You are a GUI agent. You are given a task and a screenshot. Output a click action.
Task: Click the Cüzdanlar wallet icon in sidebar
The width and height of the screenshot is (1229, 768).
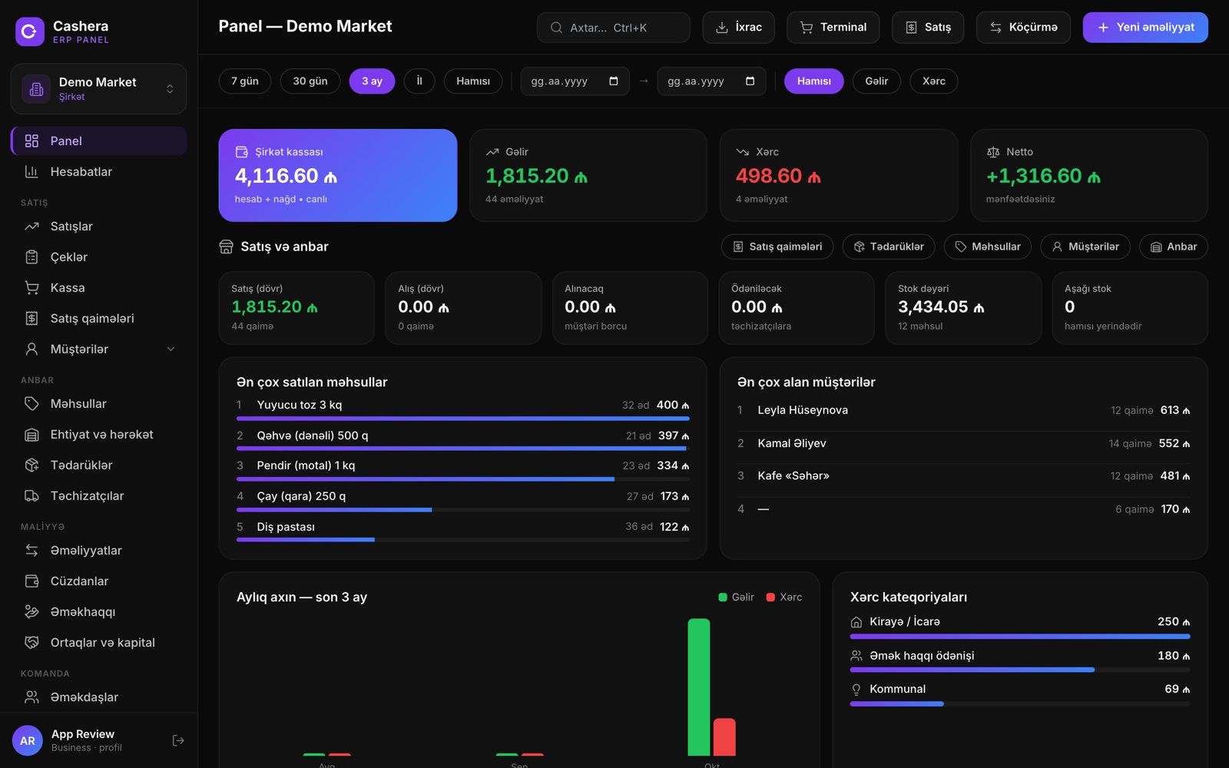pyautogui.click(x=31, y=581)
